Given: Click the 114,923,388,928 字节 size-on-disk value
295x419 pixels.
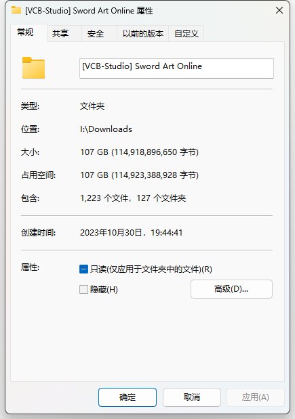Looking at the screenshot, I should point(155,175).
